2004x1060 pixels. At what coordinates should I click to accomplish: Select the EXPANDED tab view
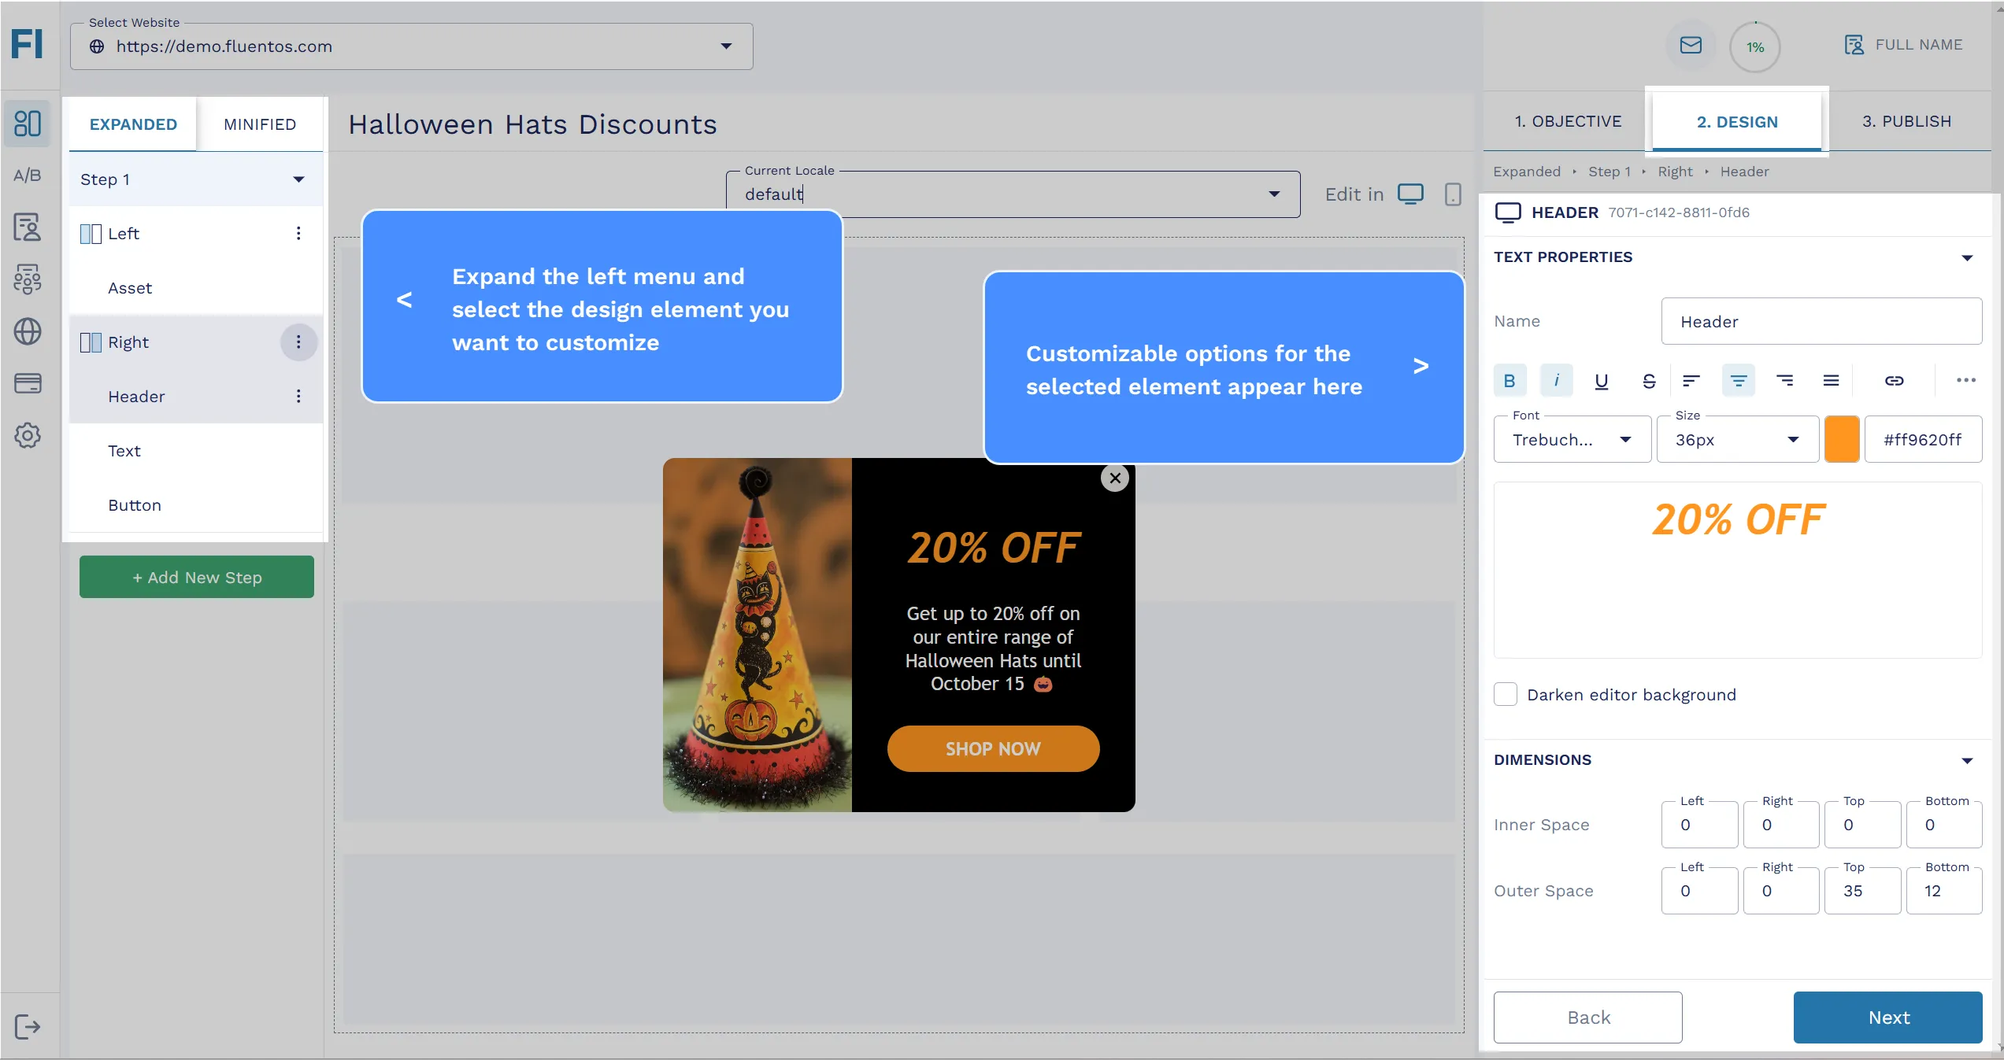(132, 124)
